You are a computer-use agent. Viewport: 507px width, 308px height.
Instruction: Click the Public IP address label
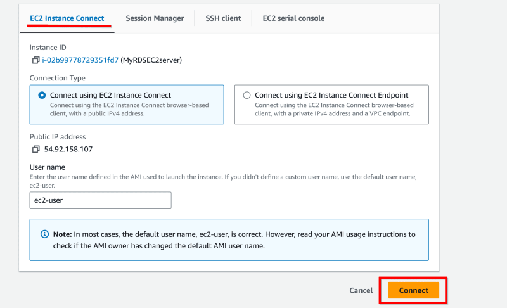click(x=58, y=137)
